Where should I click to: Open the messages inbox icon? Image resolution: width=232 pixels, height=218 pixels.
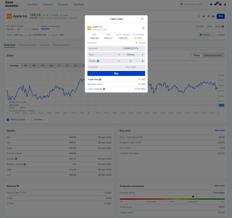pos(216,4)
